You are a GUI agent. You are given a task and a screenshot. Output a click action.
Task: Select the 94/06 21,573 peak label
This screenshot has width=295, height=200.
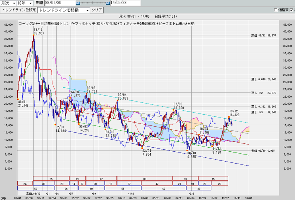(x=75, y=94)
